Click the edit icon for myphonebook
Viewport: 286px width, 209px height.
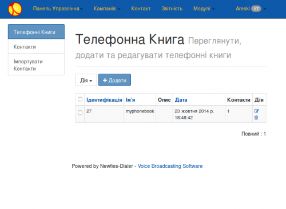[256, 111]
